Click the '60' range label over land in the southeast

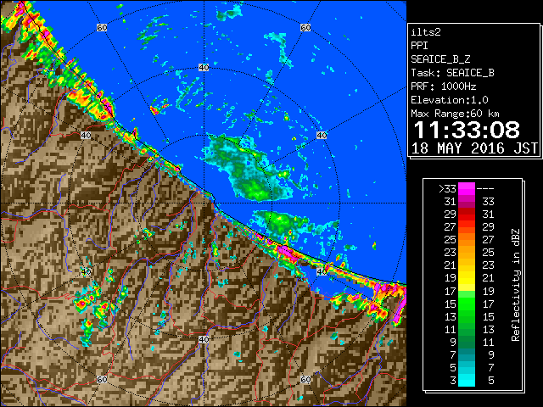pyautogui.click(x=305, y=379)
